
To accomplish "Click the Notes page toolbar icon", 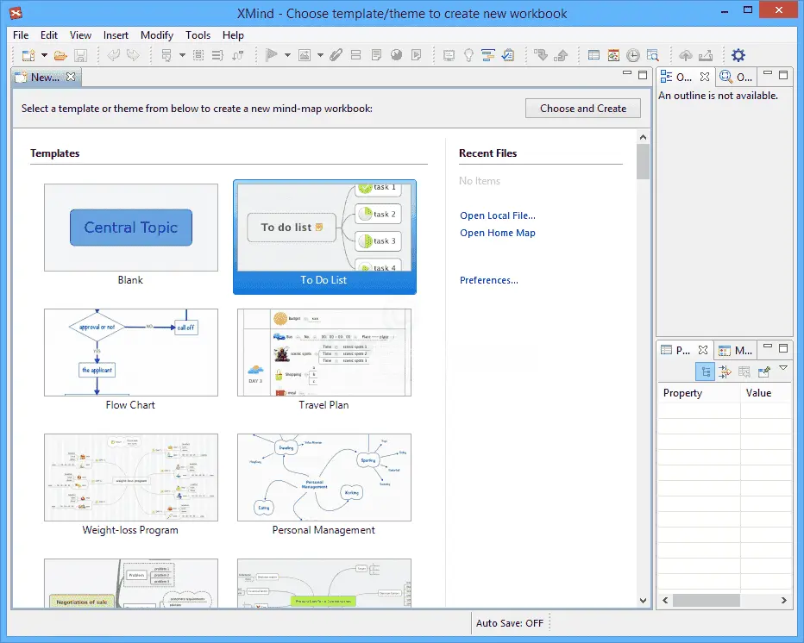I will [376, 55].
